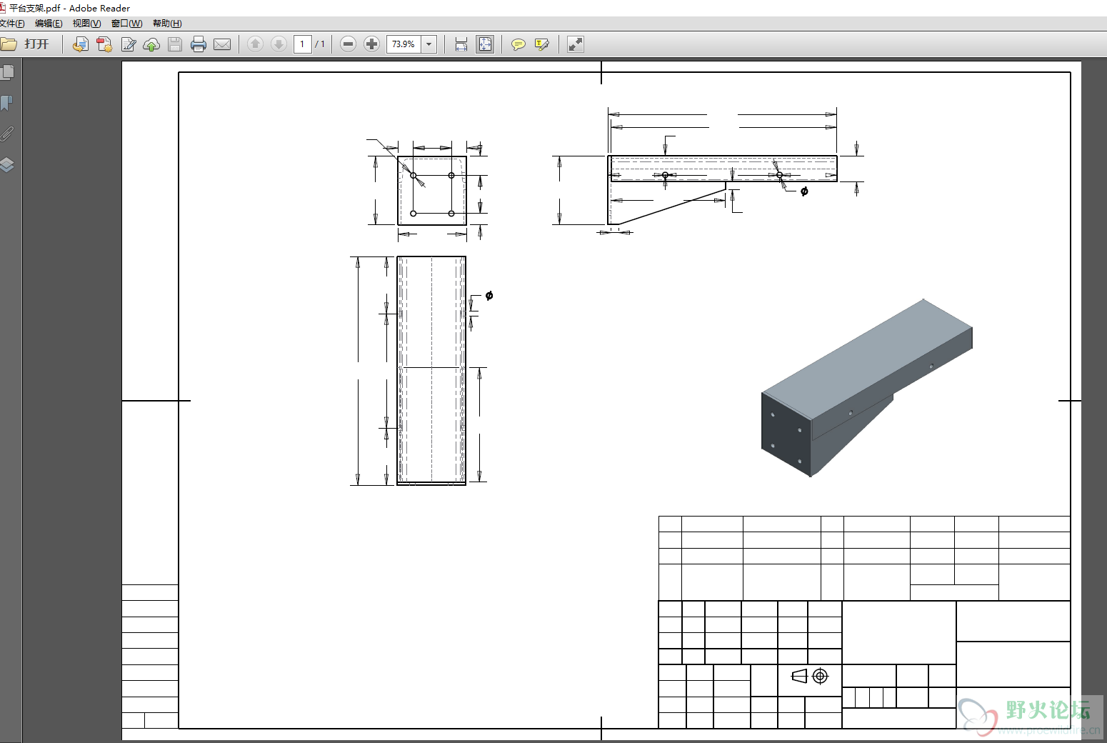Click the 打开 open file button
This screenshot has height=743, width=1107.
[26, 44]
